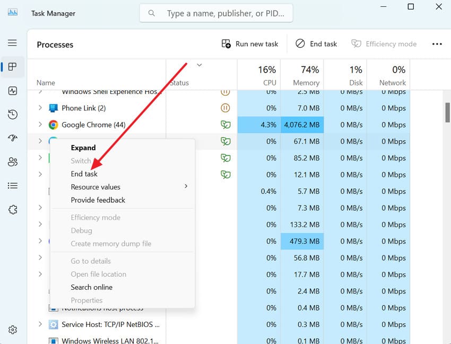Select Search online in context menu

point(92,287)
